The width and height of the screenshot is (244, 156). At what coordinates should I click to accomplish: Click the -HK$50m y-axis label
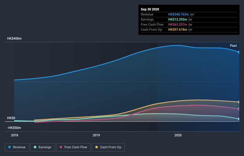point(14,128)
